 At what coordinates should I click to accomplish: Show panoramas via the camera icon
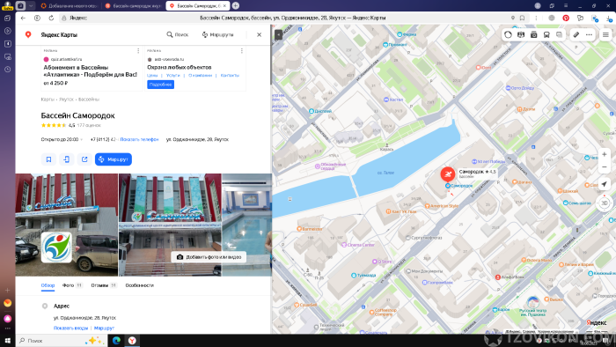(x=533, y=34)
